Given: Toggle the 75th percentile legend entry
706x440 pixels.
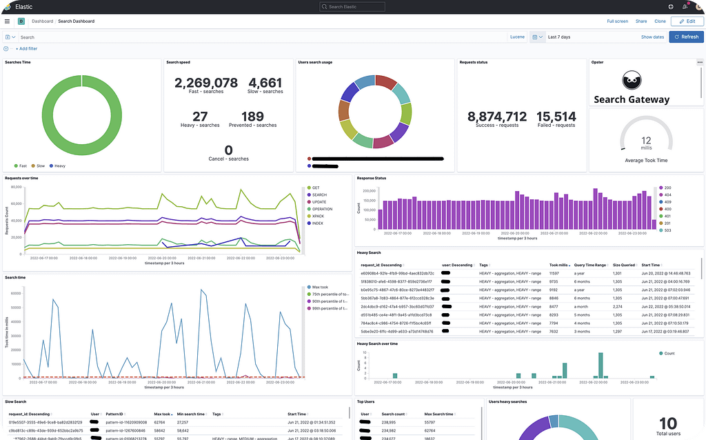Looking at the screenshot, I should click(x=327, y=294).
